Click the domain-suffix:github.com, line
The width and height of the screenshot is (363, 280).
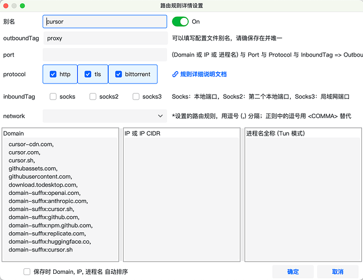tap(44, 217)
